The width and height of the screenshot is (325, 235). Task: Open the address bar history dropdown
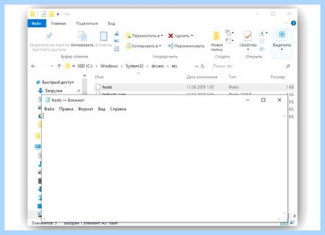coord(197,66)
